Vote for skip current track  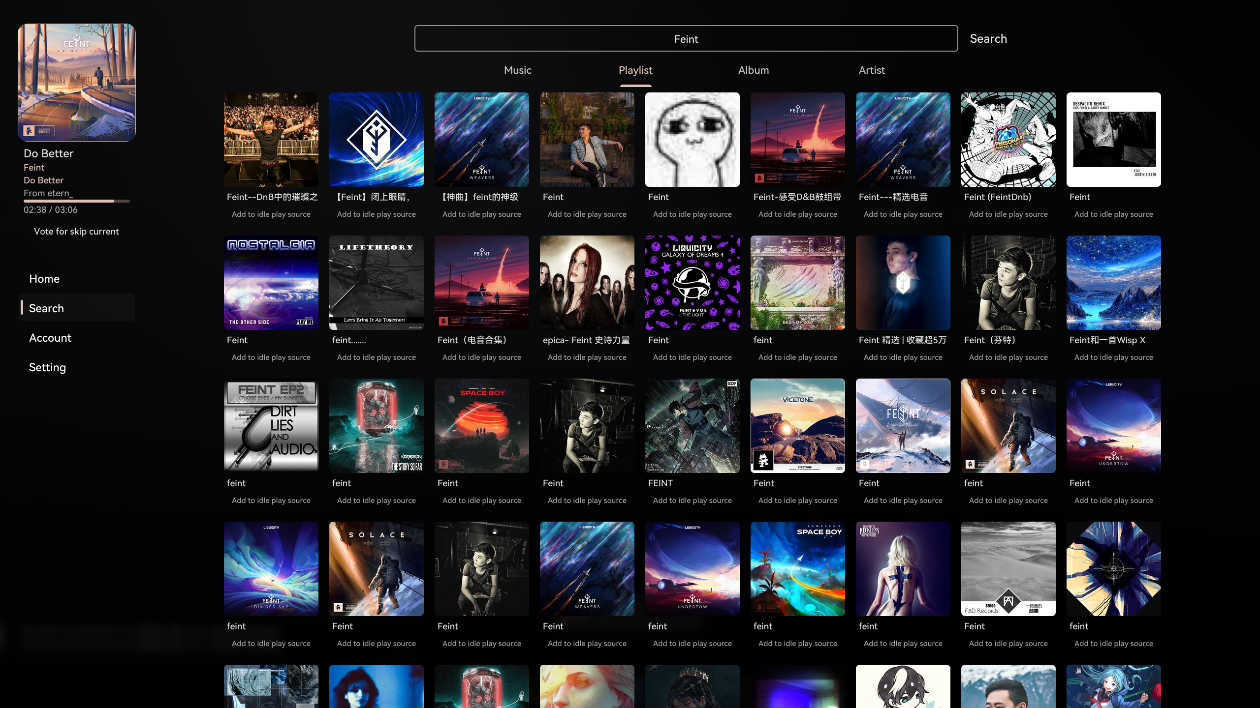coord(76,232)
